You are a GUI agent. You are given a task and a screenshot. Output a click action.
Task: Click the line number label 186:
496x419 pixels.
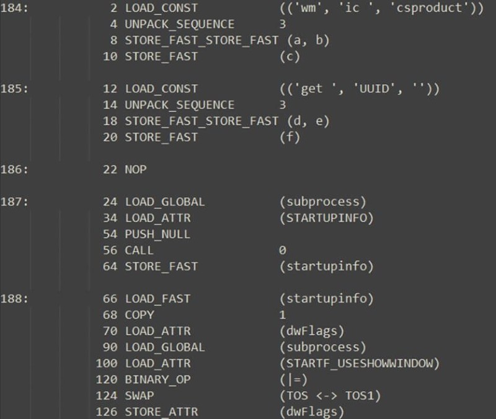tap(15, 169)
